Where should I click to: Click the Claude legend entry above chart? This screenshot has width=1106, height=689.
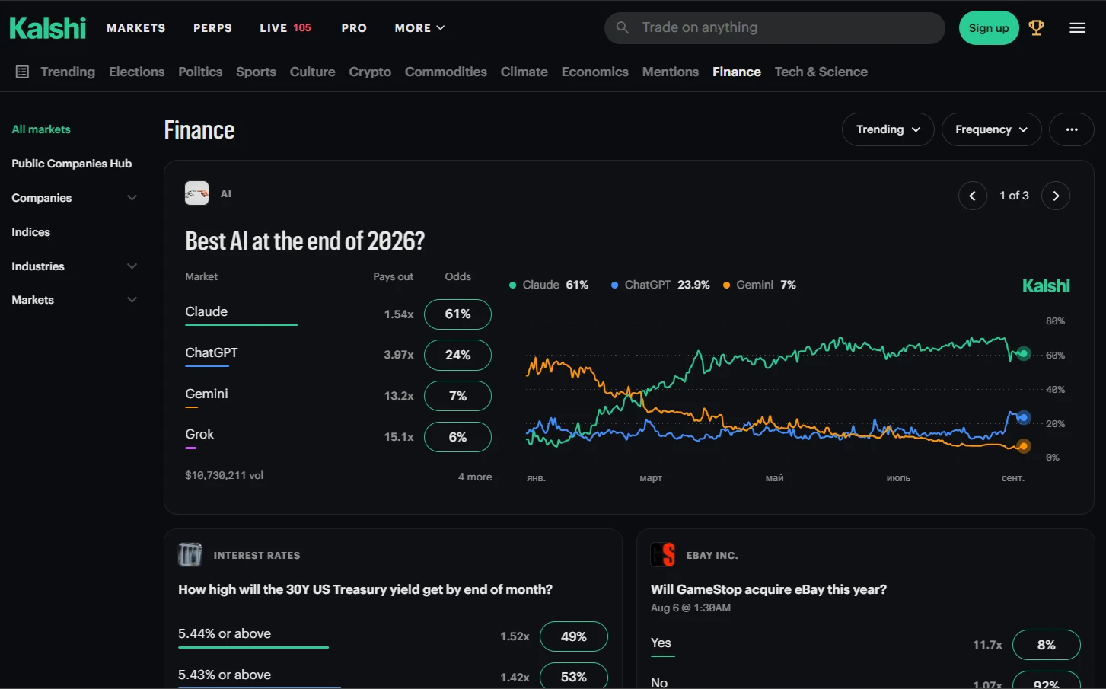549,285
